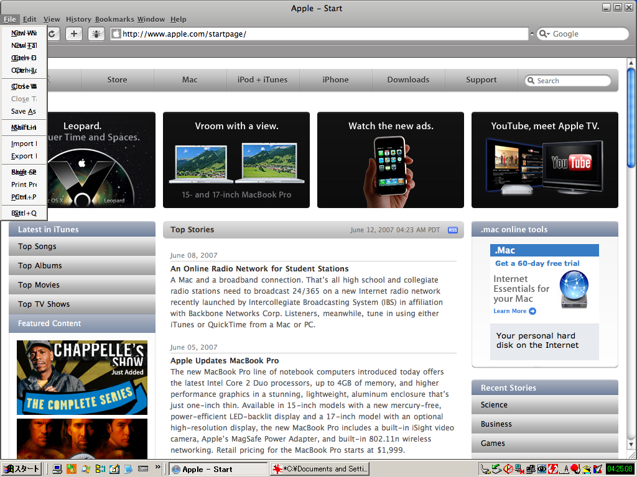Close the open File menu

coord(10,19)
